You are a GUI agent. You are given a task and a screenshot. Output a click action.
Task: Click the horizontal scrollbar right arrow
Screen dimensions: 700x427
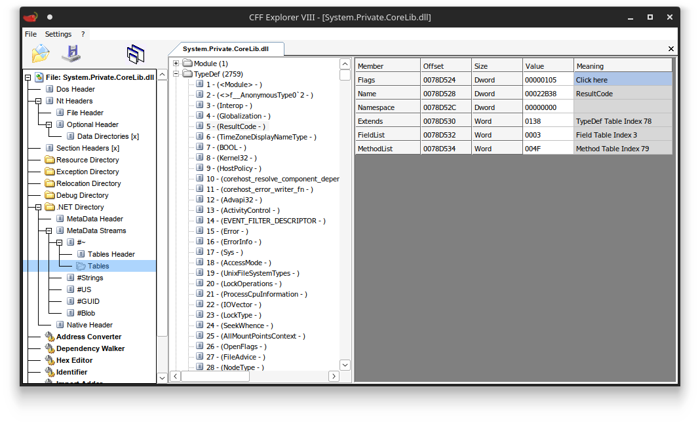[x=334, y=376]
